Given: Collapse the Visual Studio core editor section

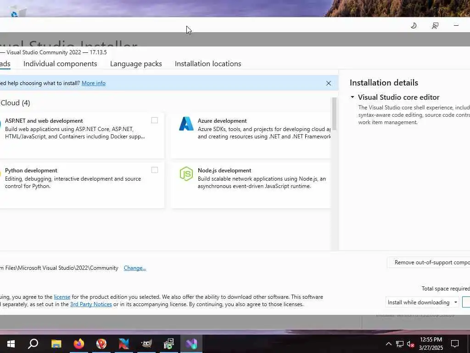Looking at the screenshot, I should (352, 97).
